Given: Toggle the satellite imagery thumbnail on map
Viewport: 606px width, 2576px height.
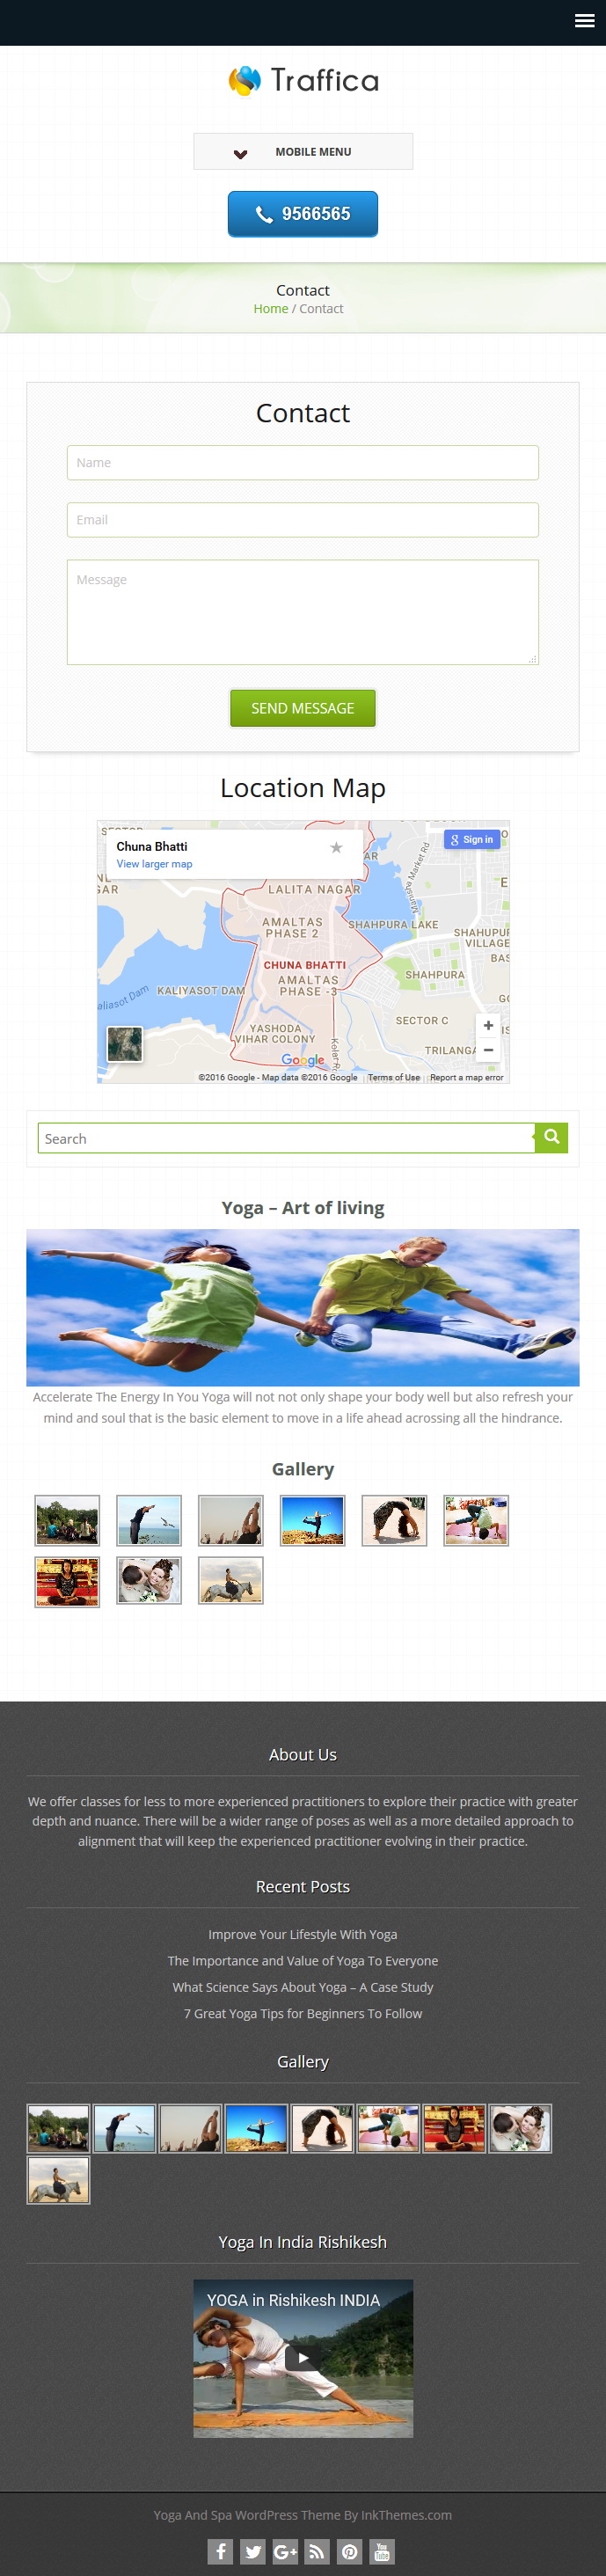Looking at the screenshot, I should (125, 1044).
